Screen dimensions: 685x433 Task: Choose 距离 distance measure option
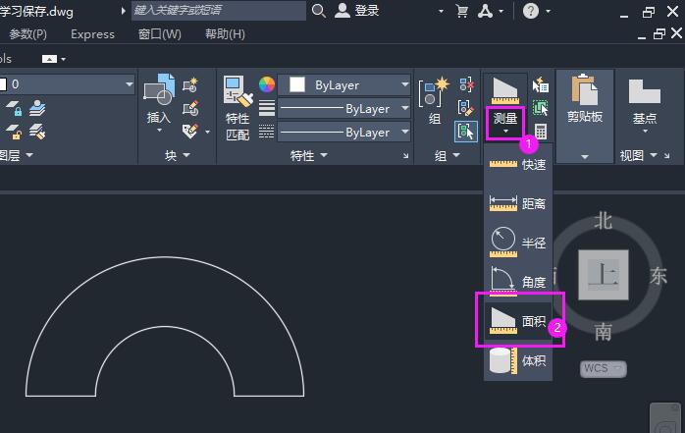[x=518, y=203]
